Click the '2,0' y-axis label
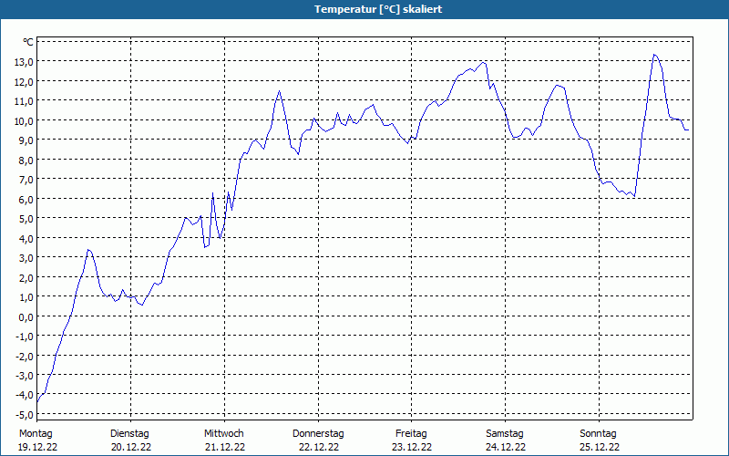This screenshot has width=729, height=456. point(26,277)
